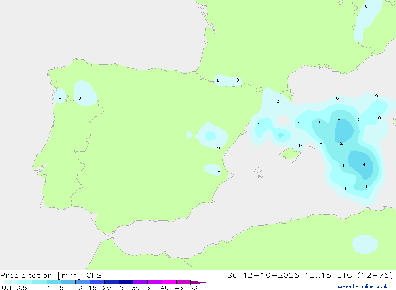
Task: Click the '30' legend scale label
Action: click(x=135, y=288)
